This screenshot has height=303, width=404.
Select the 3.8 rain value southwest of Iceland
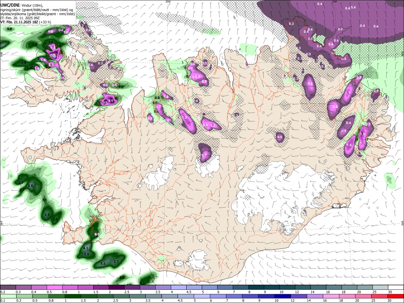click(x=30, y=186)
